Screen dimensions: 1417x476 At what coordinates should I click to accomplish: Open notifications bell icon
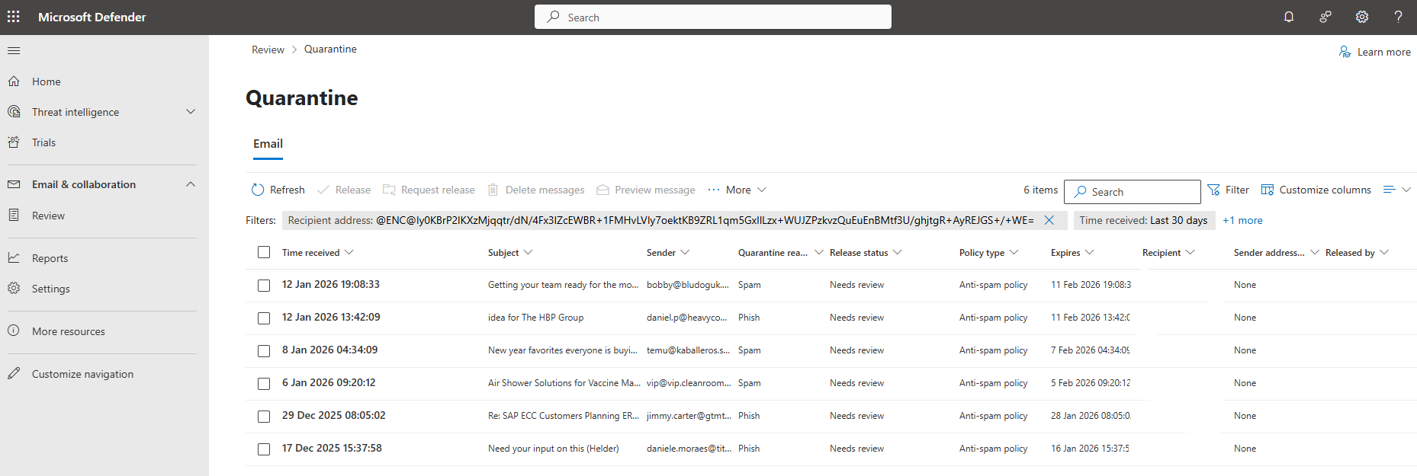point(1289,17)
